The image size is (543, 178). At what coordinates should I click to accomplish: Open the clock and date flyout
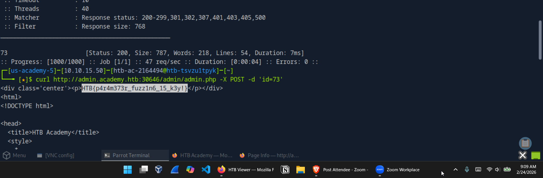tap(526, 170)
